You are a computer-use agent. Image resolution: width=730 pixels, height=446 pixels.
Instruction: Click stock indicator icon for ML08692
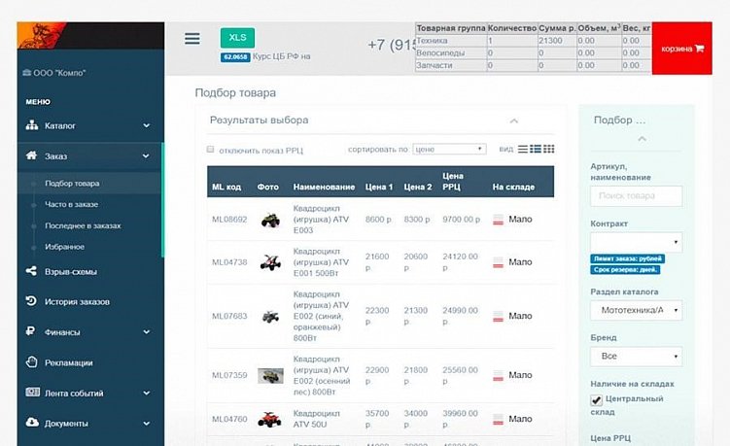(498, 220)
